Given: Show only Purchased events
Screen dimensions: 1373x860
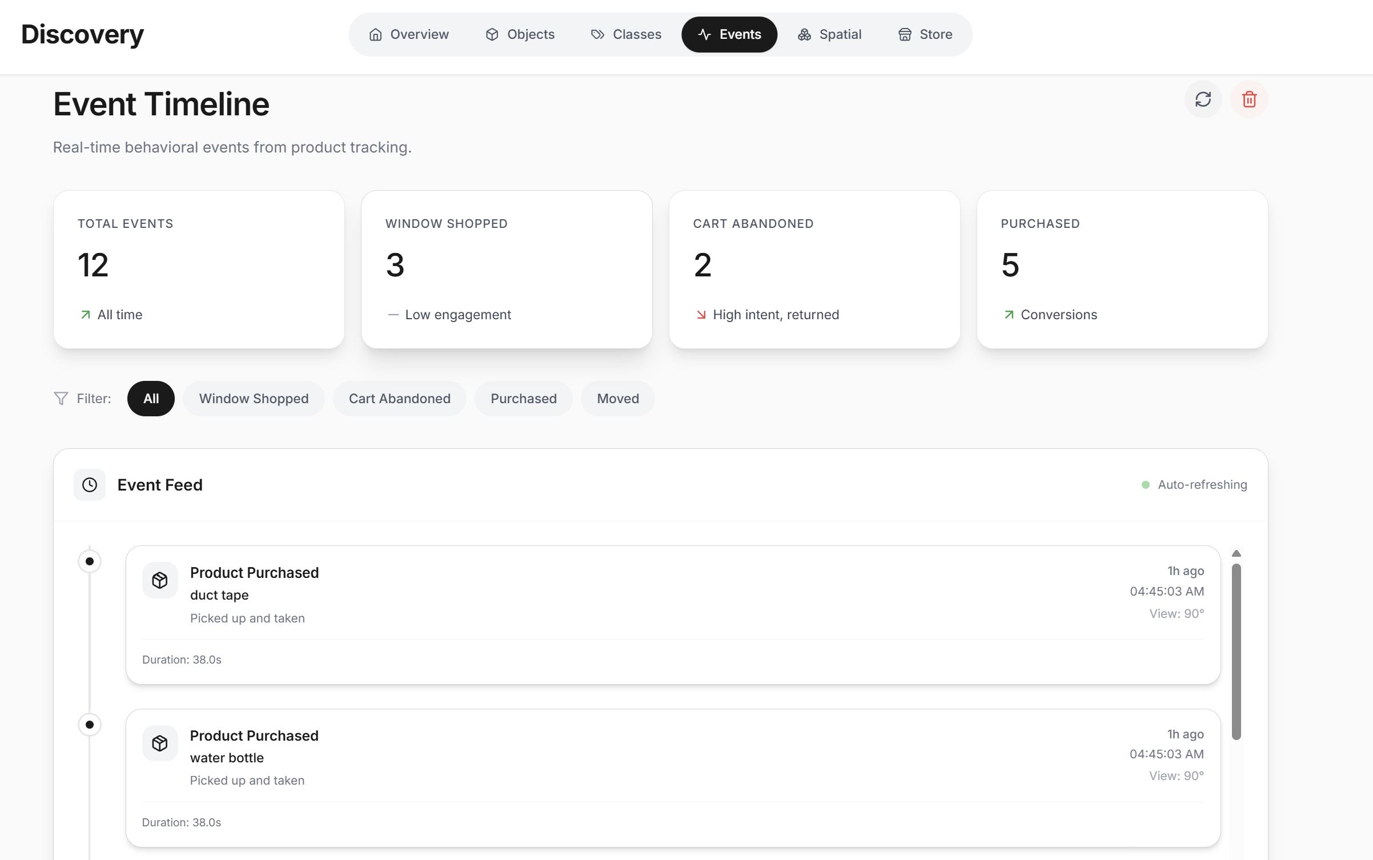Looking at the screenshot, I should pos(523,399).
